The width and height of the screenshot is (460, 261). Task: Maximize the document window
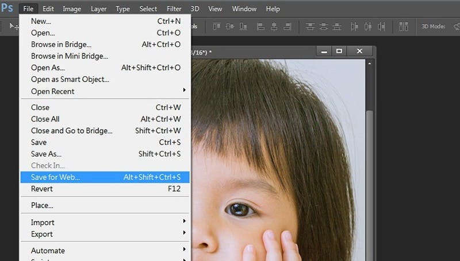click(x=339, y=52)
